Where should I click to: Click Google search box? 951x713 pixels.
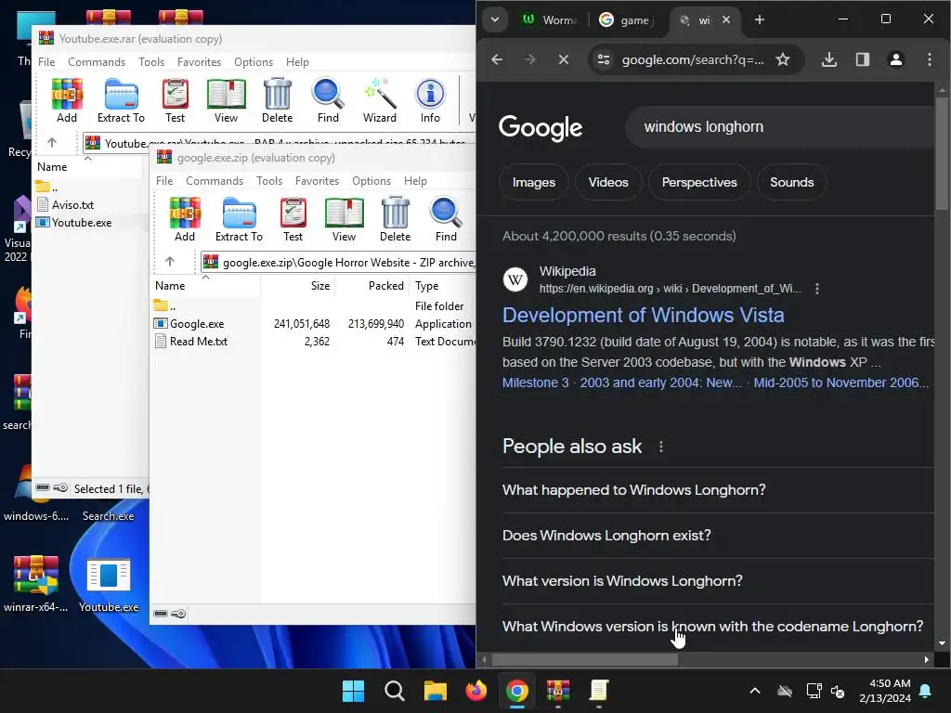click(779, 126)
